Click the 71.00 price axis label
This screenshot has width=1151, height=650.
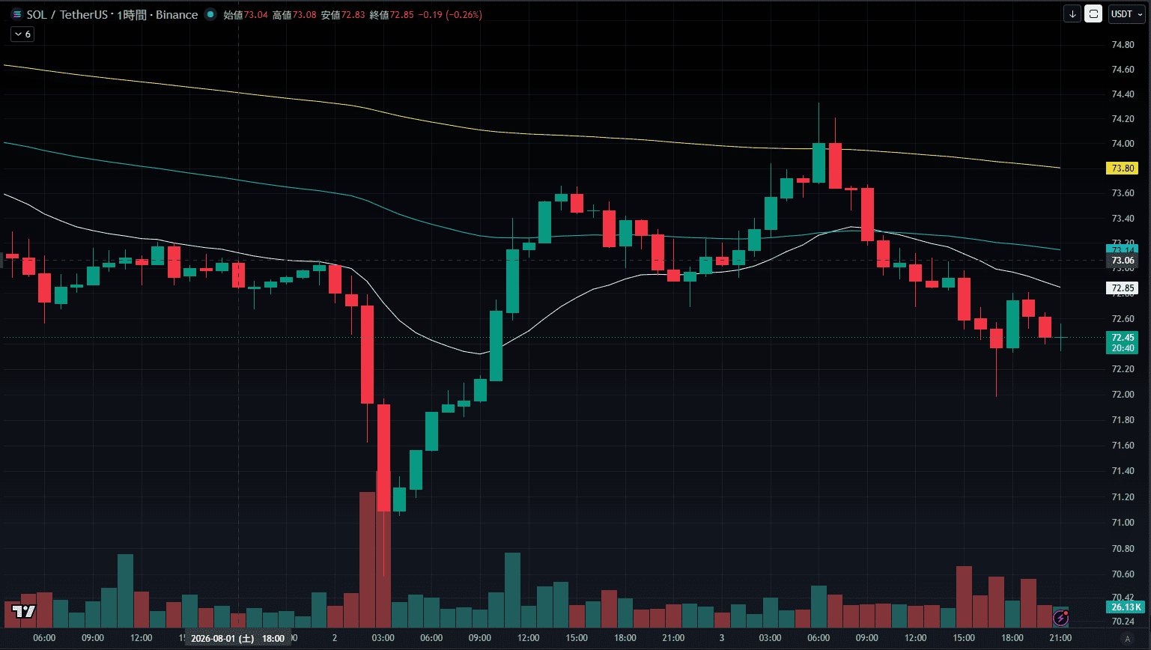pyautogui.click(x=1123, y=523)
